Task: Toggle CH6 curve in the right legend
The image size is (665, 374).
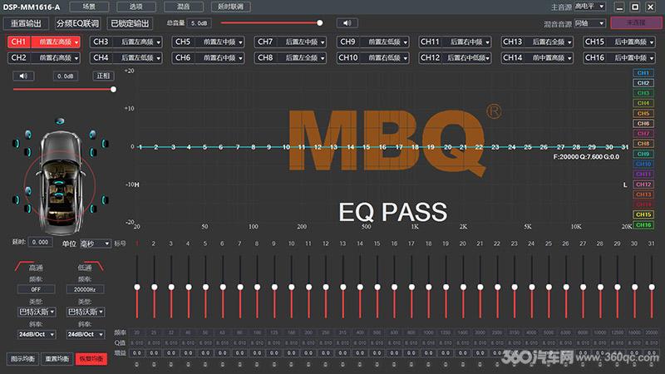Action: coord(643,123)
